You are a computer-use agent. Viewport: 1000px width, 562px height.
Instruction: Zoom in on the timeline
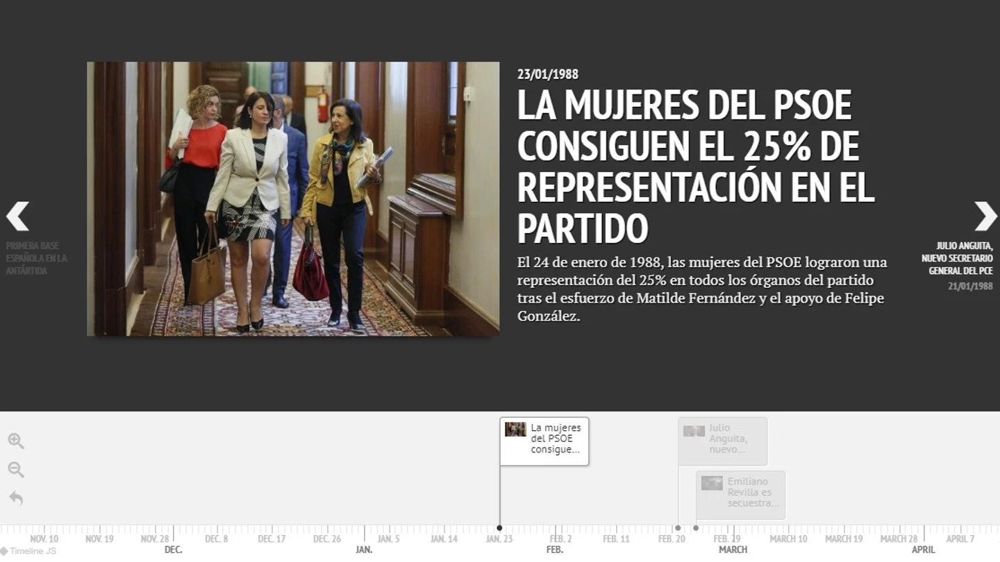pos(16,441)
